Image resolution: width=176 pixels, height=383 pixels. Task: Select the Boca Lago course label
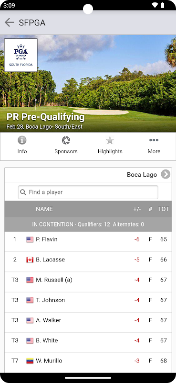click(x=142, y=175)
